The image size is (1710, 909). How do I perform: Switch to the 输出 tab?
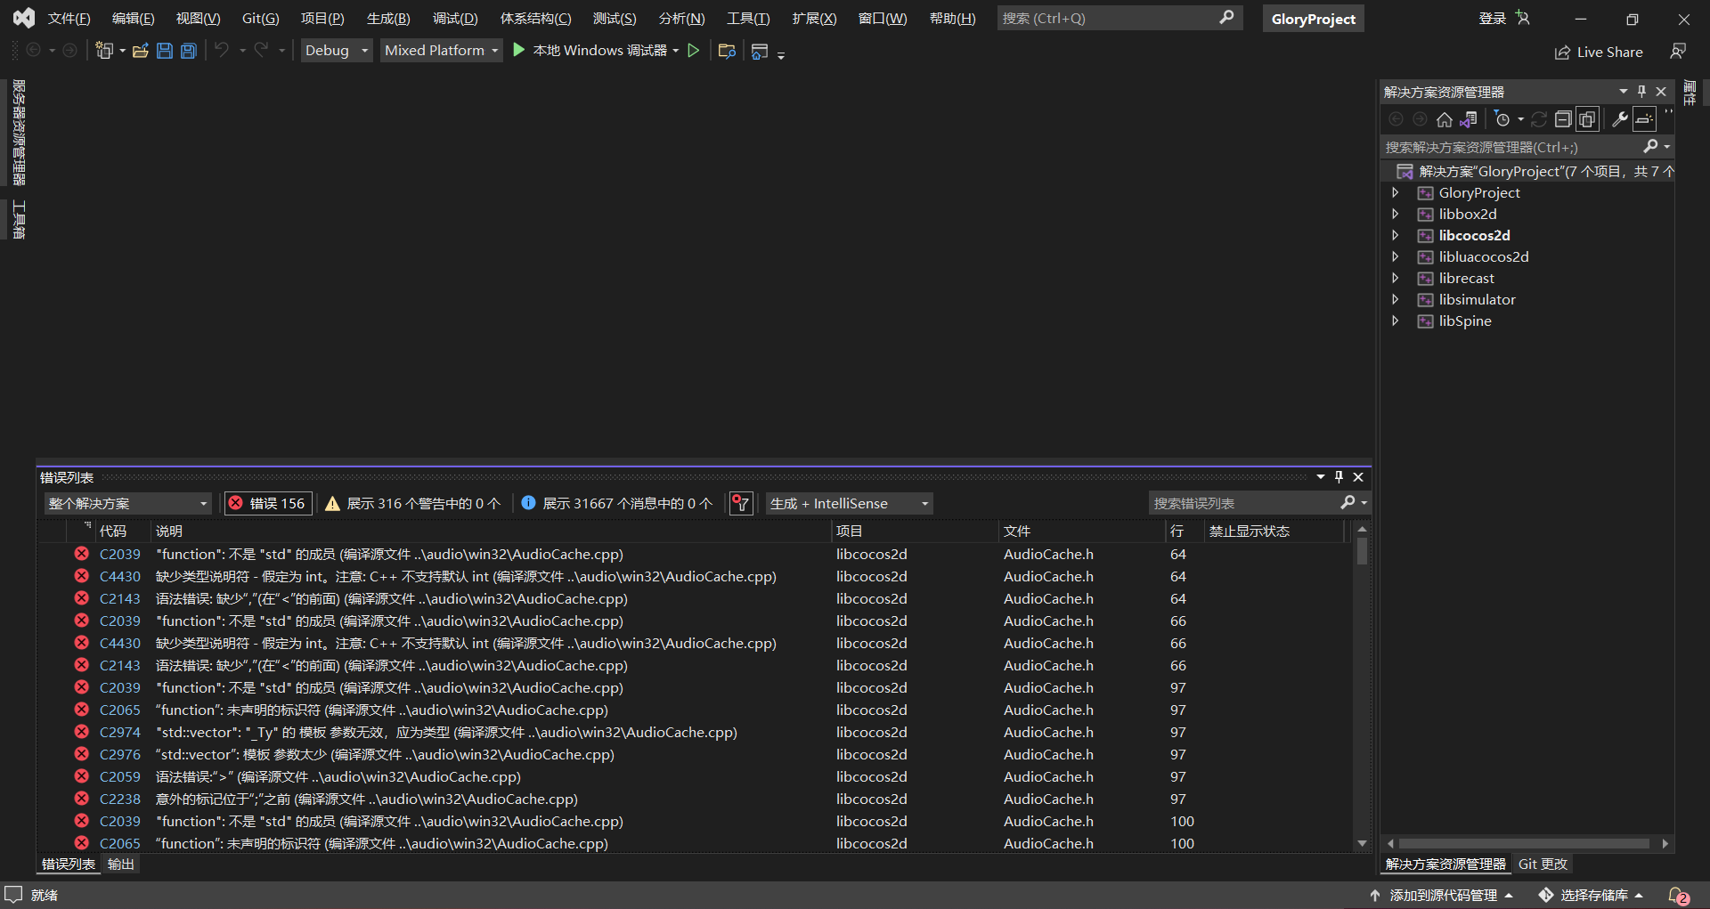click(x=120, y=864)
